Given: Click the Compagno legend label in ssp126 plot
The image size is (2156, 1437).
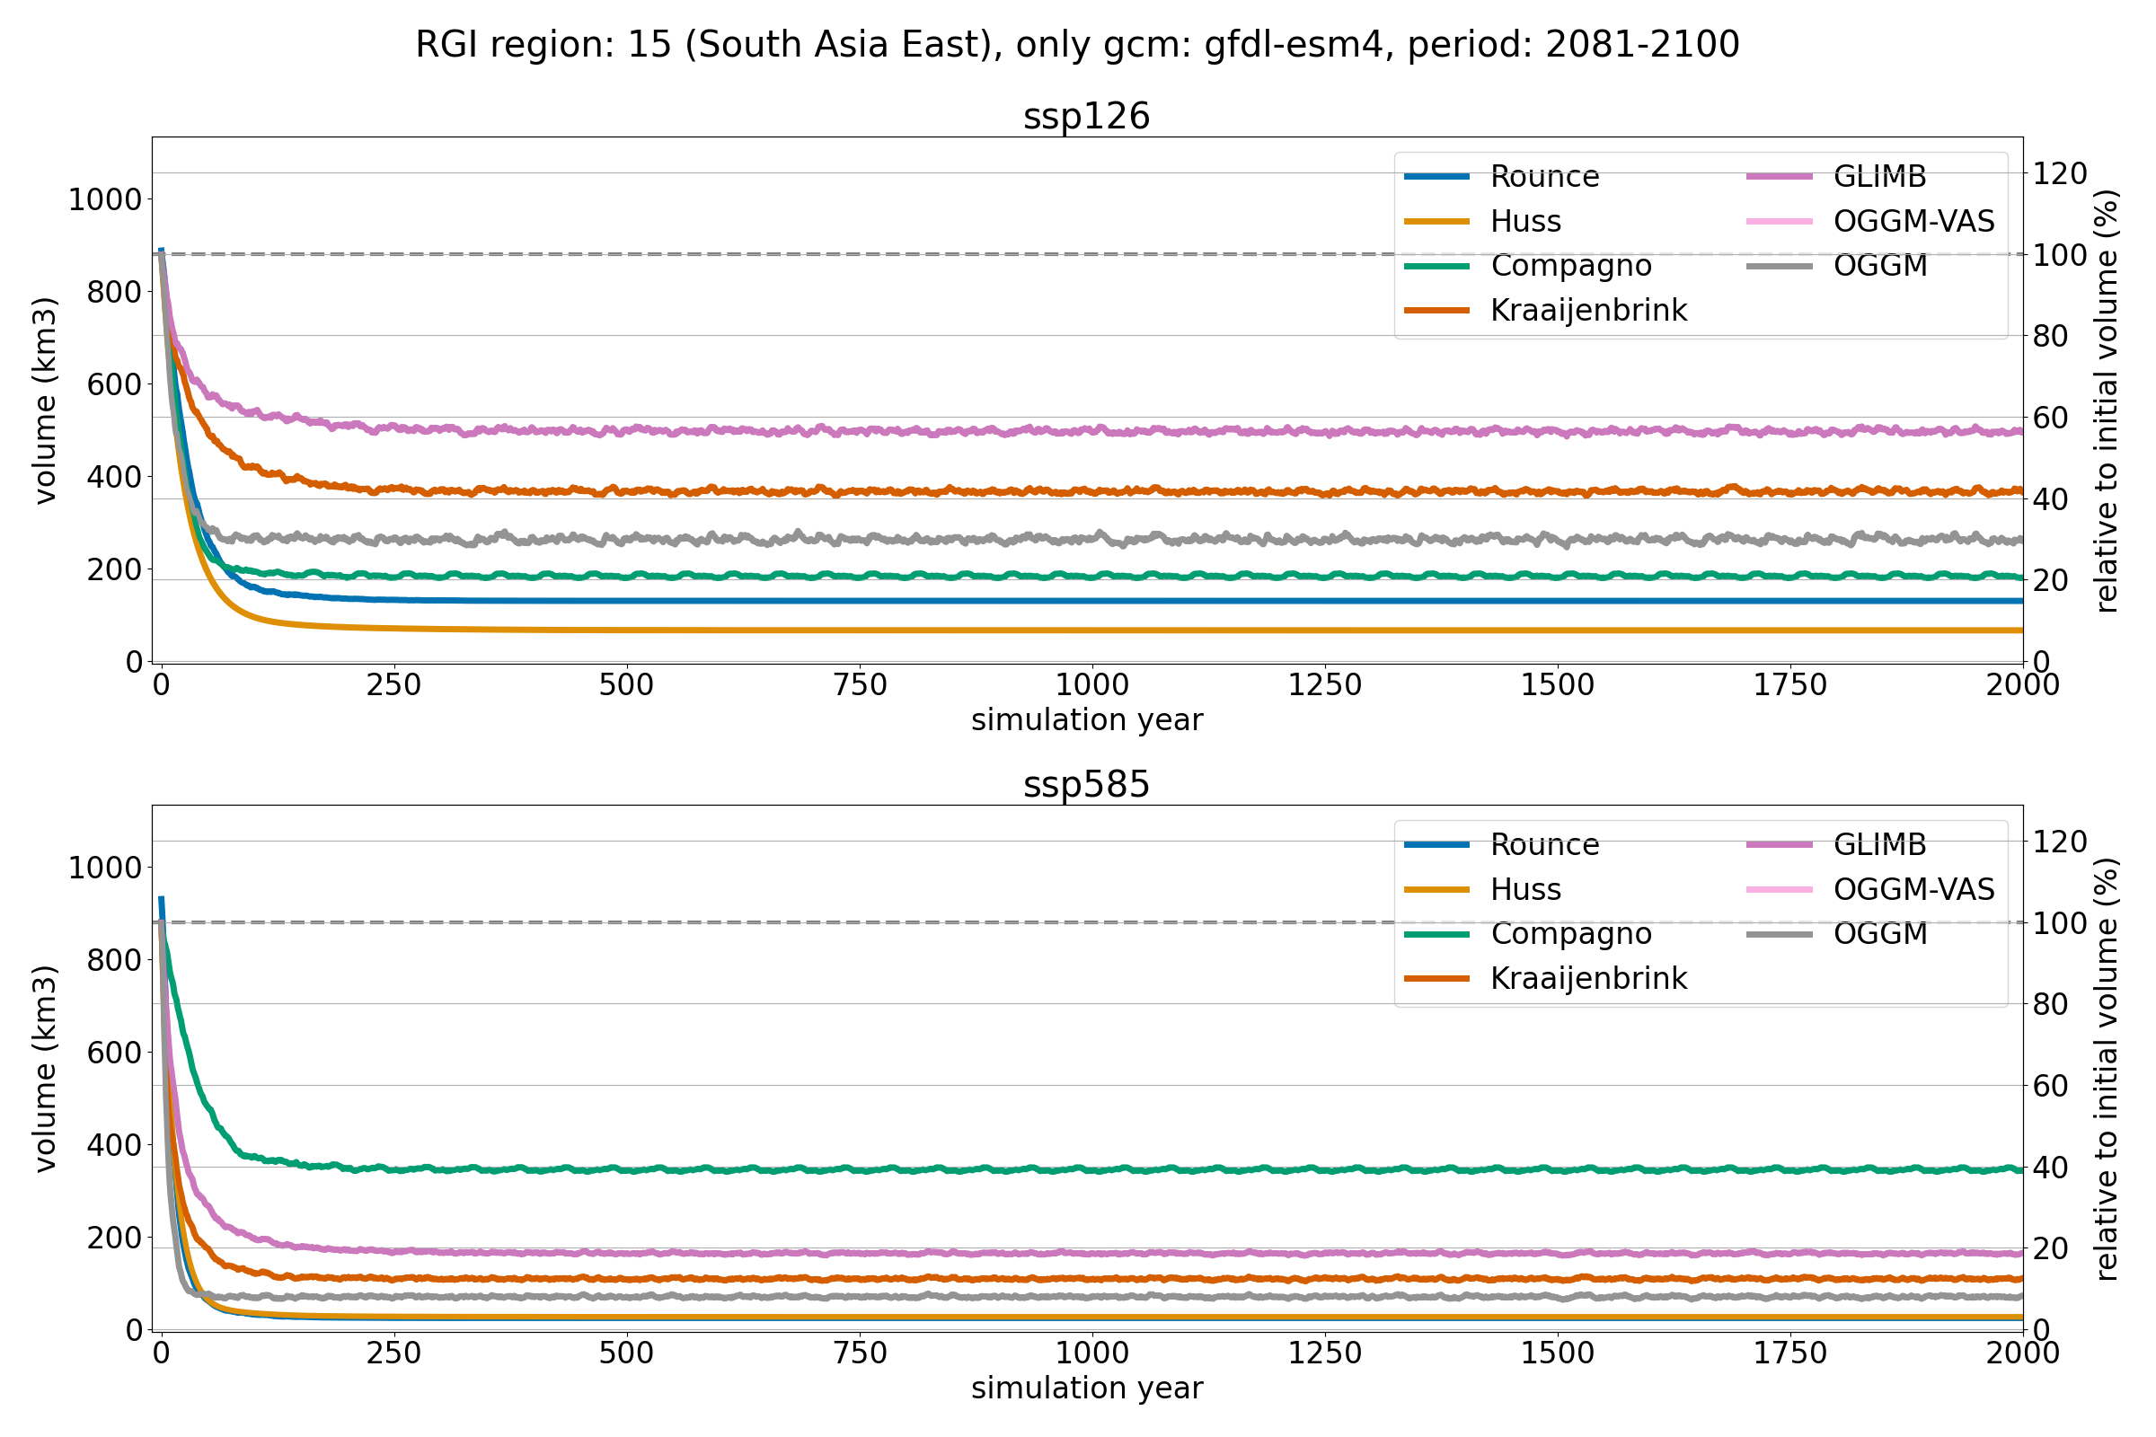Looking at the screenshot, I should pyautogui.click(x=1571, y=266).
